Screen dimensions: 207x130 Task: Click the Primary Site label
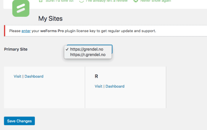tap(16, 49)
